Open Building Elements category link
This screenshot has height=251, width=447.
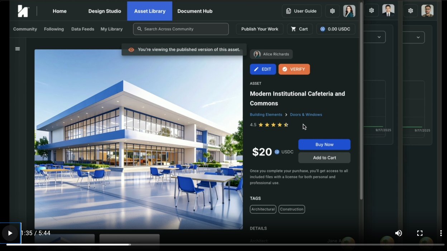click(x=266, y=115)
